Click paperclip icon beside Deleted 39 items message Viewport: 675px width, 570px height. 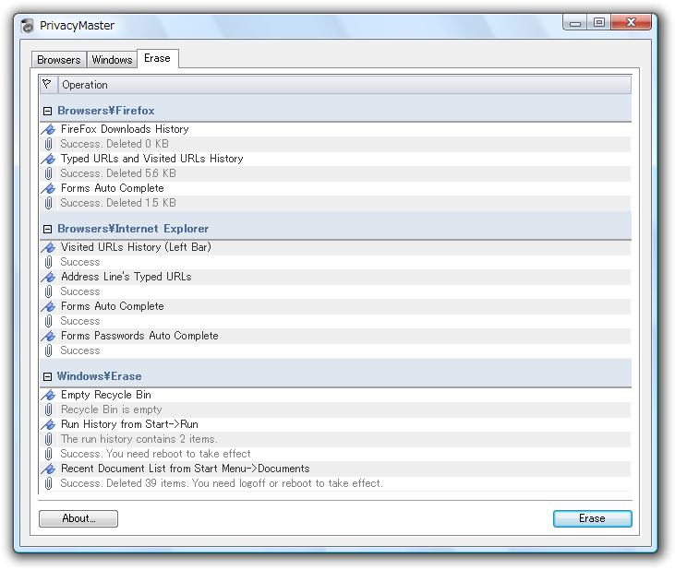pyautogui.click(x=49, y=483)
